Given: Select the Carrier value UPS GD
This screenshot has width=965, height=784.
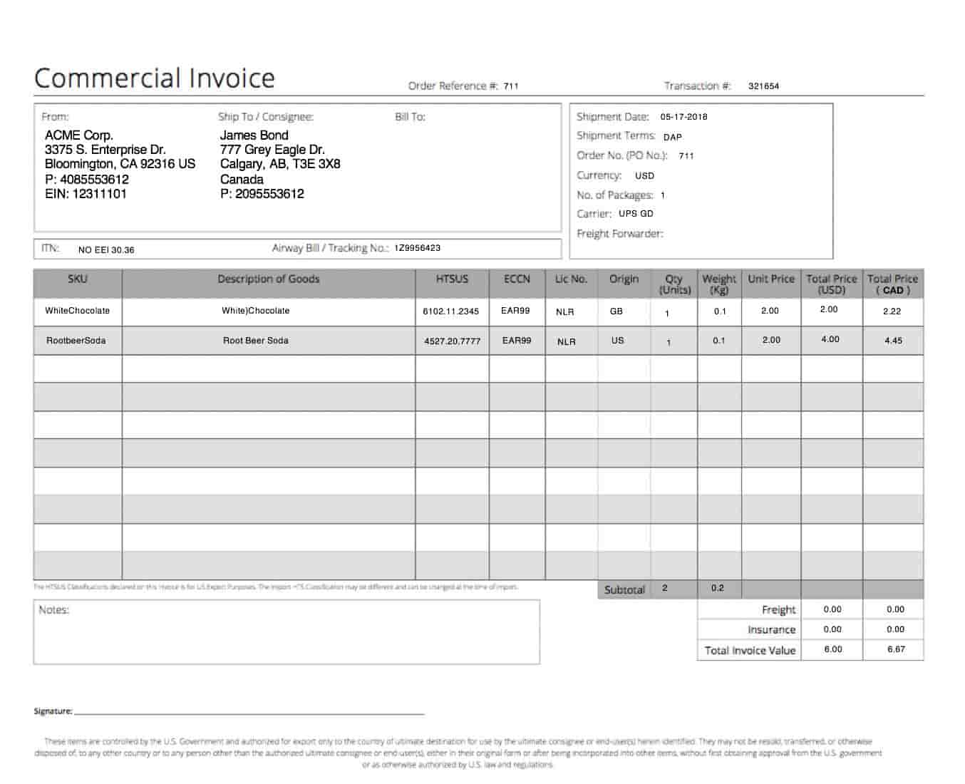Looking at the screenshot, I should 636,214.
